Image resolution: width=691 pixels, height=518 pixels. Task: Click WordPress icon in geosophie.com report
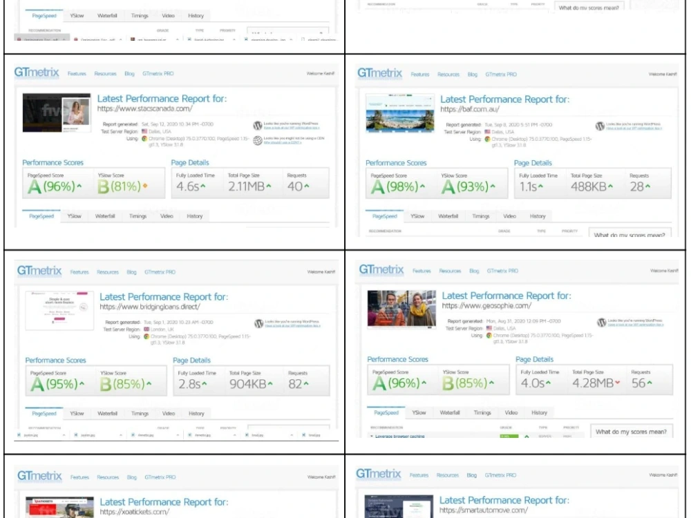coord(602,323)
